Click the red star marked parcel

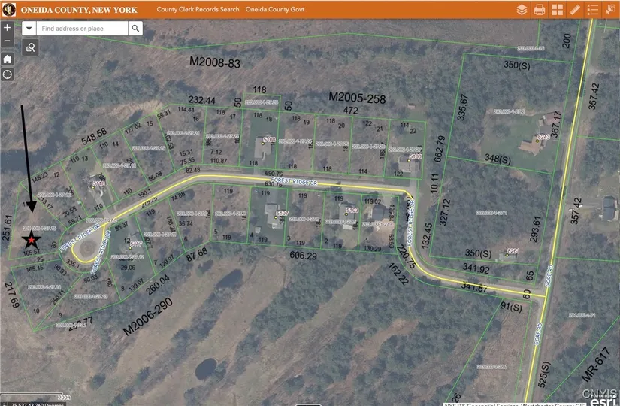[31, 241]
